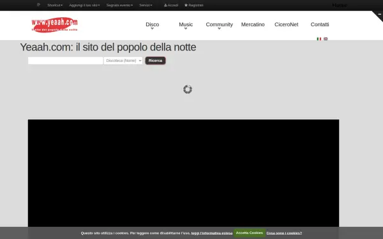Open the Discoteca (Nome) search type dropdown
Screen dimensions: 383x239
(x=123, y=61)
